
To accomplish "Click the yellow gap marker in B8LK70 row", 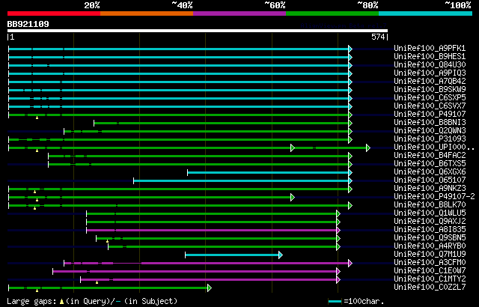I will (x=35, y=208).
